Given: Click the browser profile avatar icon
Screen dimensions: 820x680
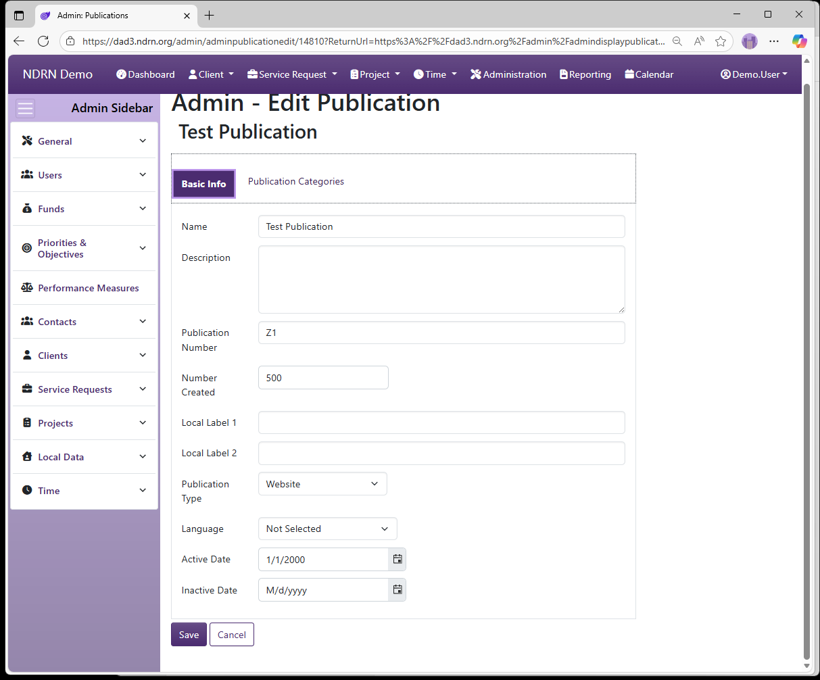Looking at the screenshot, I should click(x=750, y=41).
